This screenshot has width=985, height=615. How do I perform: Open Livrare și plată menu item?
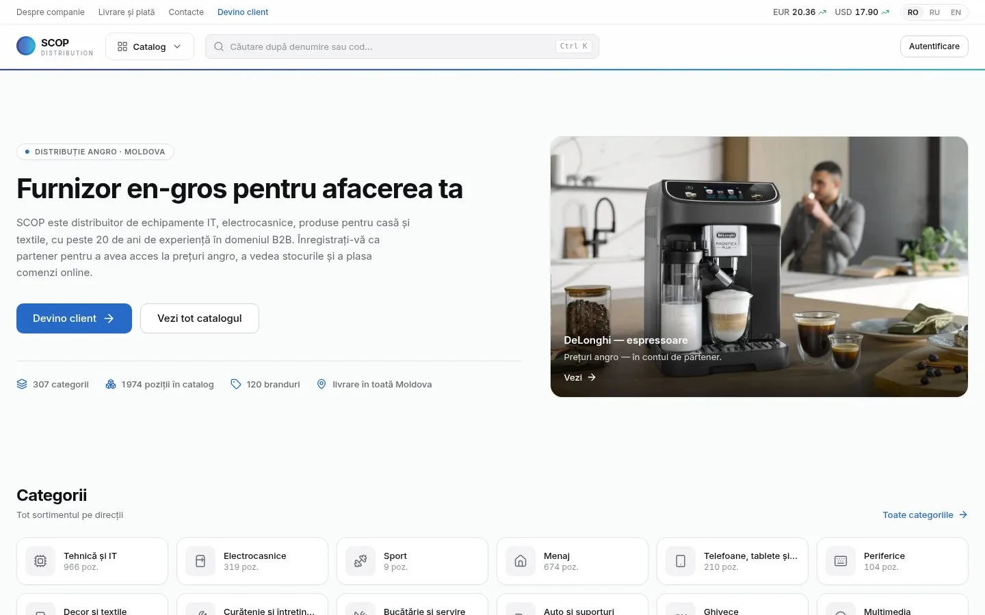(127, 12)
